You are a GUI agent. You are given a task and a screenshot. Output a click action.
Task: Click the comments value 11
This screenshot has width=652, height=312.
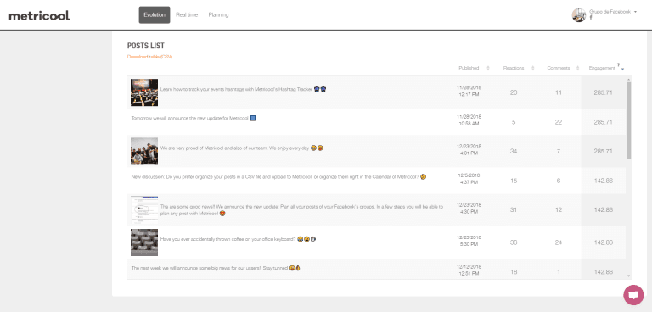pos(559,92)
